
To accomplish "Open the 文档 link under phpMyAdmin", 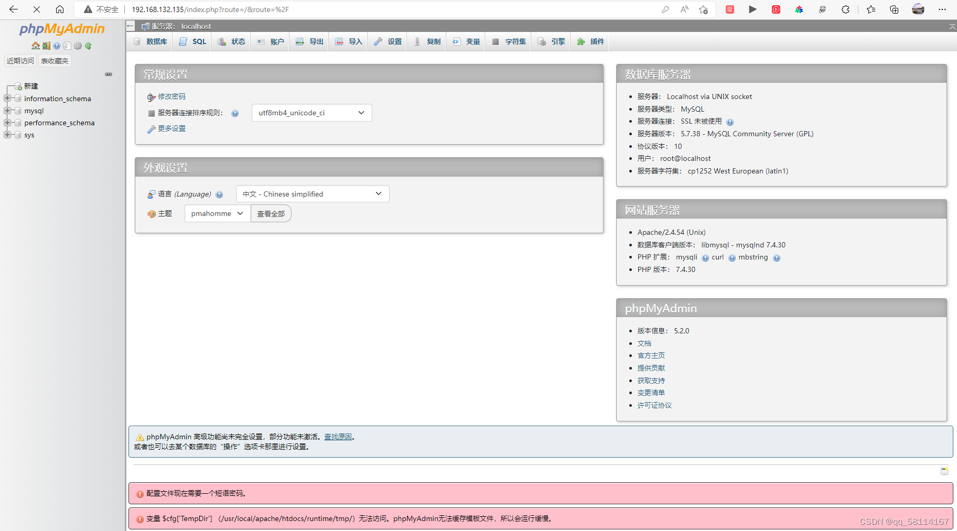I will (x=644, y=343).
